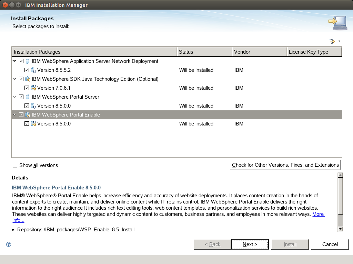This screenshot has height=264, width=353.
Task: Click the install computer icon in the header
Action: coord(337,23)
